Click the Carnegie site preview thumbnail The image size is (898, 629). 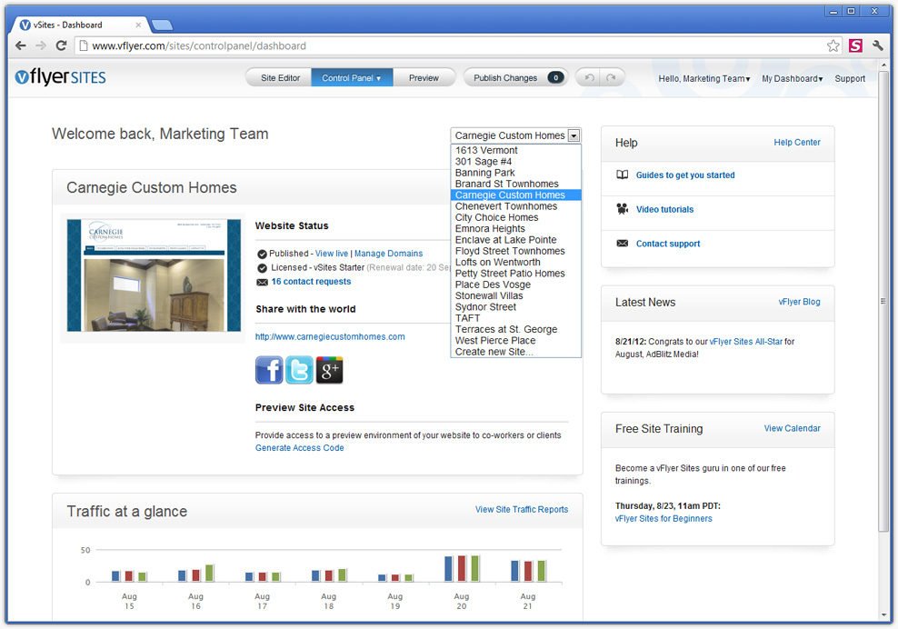click(x=154, y=275)
